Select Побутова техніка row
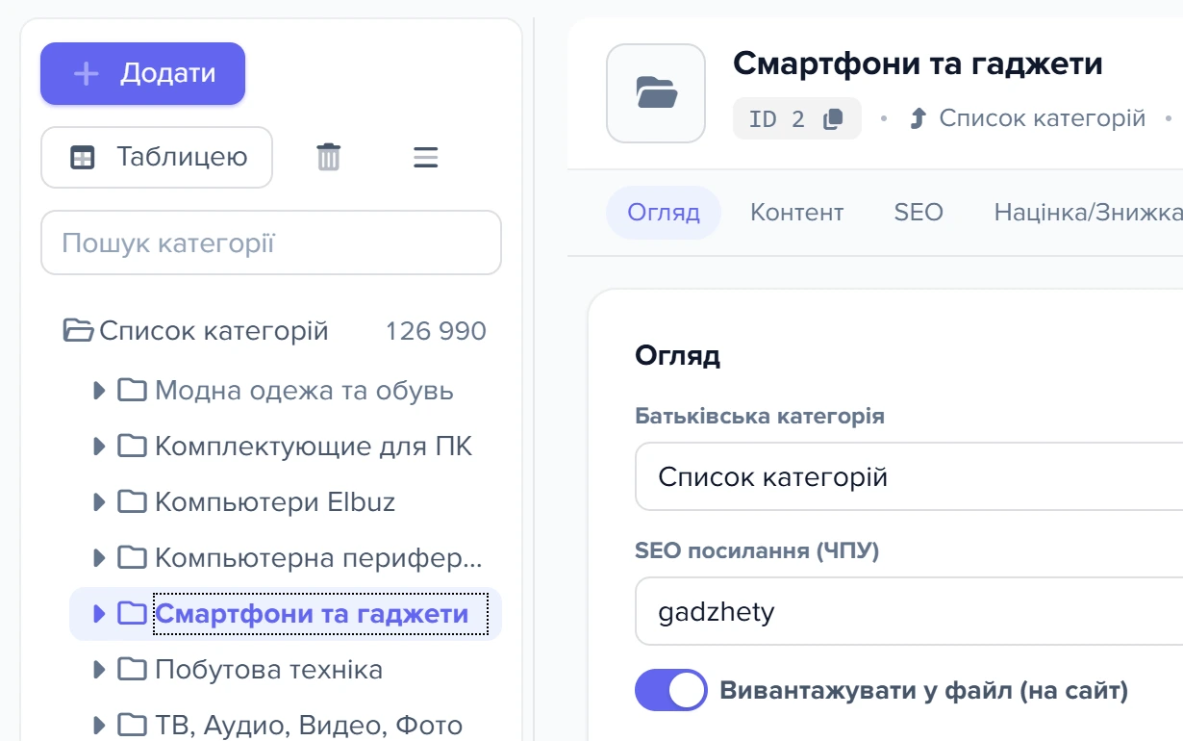The height and width of the screenshot is (741, 1183). 268,670
